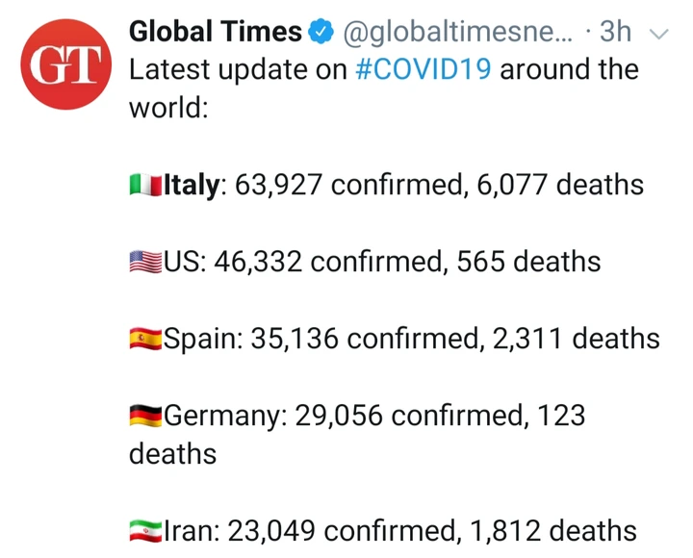Click the blue verified badge
Image resolution: width=693 pixels, height=558 pixels.
point(321,32)
